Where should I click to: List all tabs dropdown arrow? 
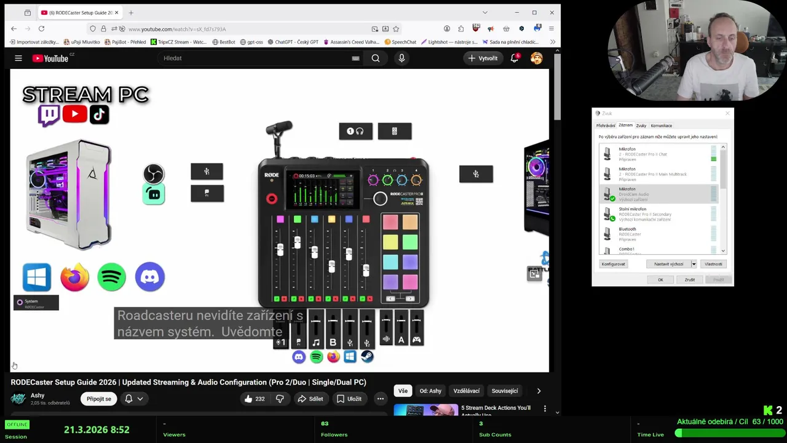[x=484, y=12]
